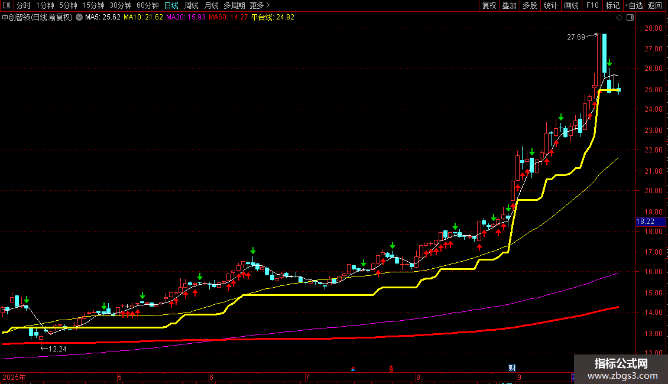668x384 pixels.
Task: Select the 60分钟 period
Action: coord(147,5)
